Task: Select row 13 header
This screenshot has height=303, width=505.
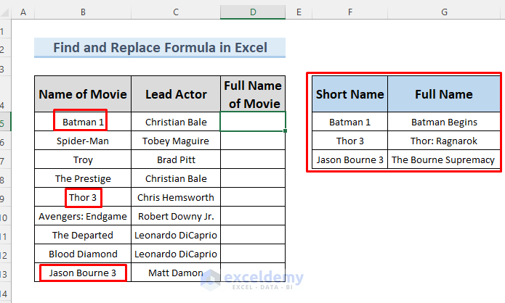Action: pos(5,273)
